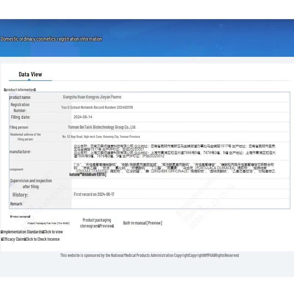Viewport: 294px width, 294px height.
Task: Open the Data View tab
Action: click(30, 75)
